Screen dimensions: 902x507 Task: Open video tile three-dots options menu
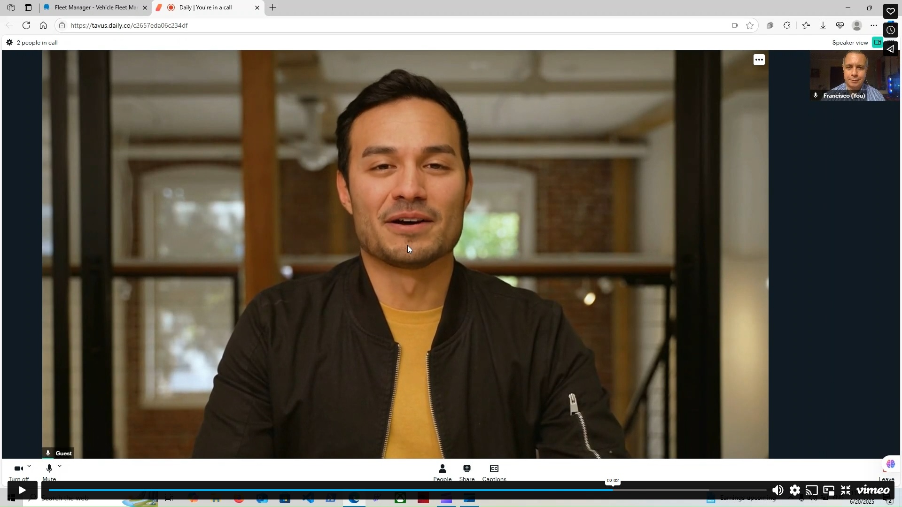[x=759, y=60]
